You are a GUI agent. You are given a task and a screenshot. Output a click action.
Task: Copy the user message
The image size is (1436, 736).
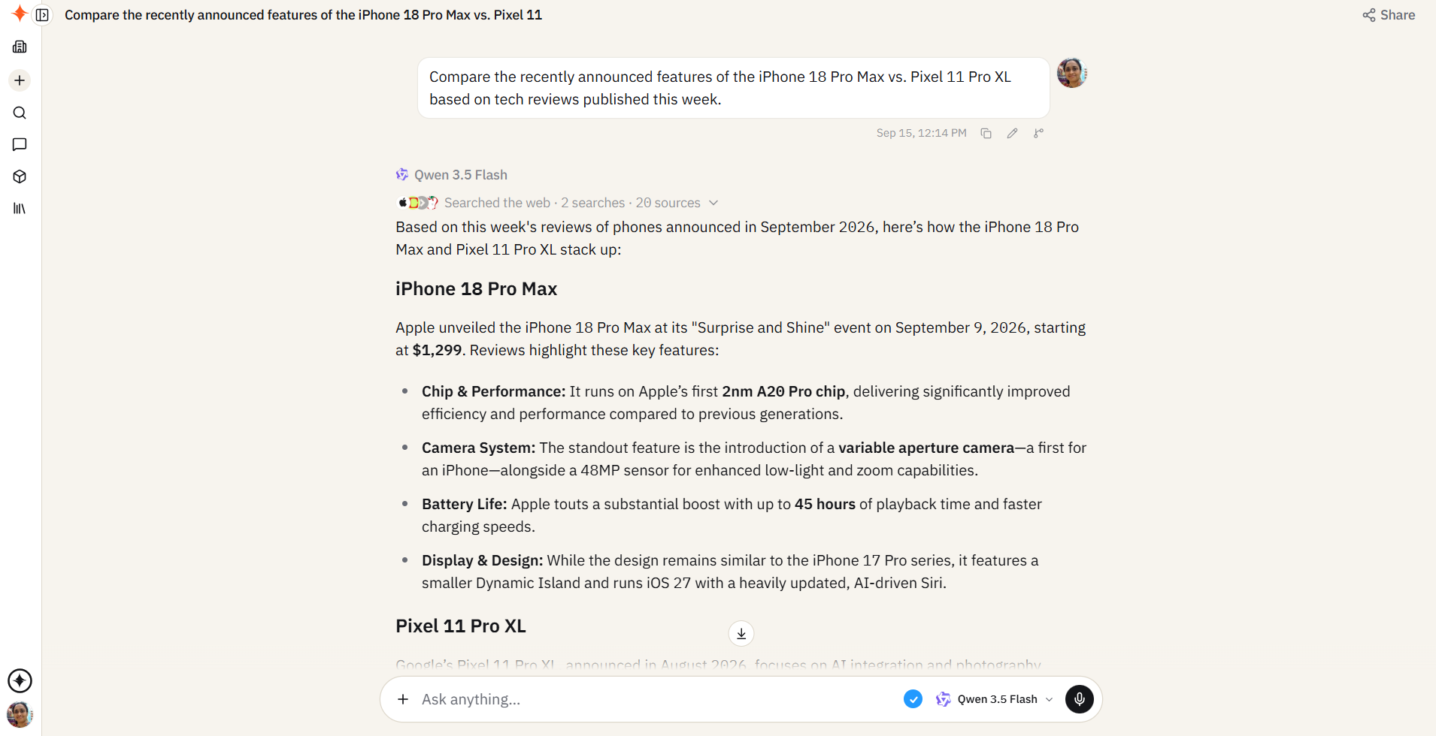[986, 133]
